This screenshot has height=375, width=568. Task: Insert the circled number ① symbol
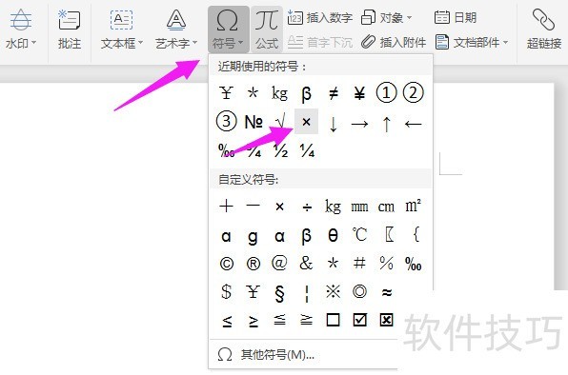(x=386, y=93)
